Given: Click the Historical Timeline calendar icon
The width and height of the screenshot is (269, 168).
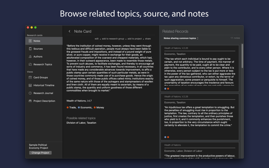Looking at the screenshot, I should (30, 85).
